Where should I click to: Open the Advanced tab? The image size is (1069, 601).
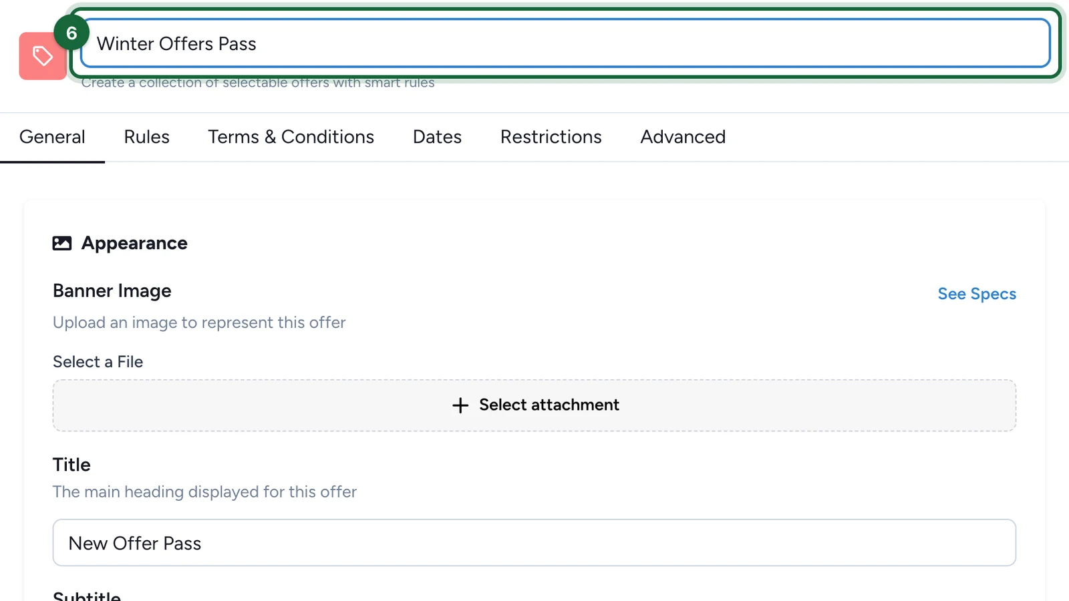[683, 137]
